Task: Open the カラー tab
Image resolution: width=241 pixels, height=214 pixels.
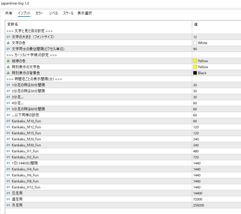Action: [39, 13]
